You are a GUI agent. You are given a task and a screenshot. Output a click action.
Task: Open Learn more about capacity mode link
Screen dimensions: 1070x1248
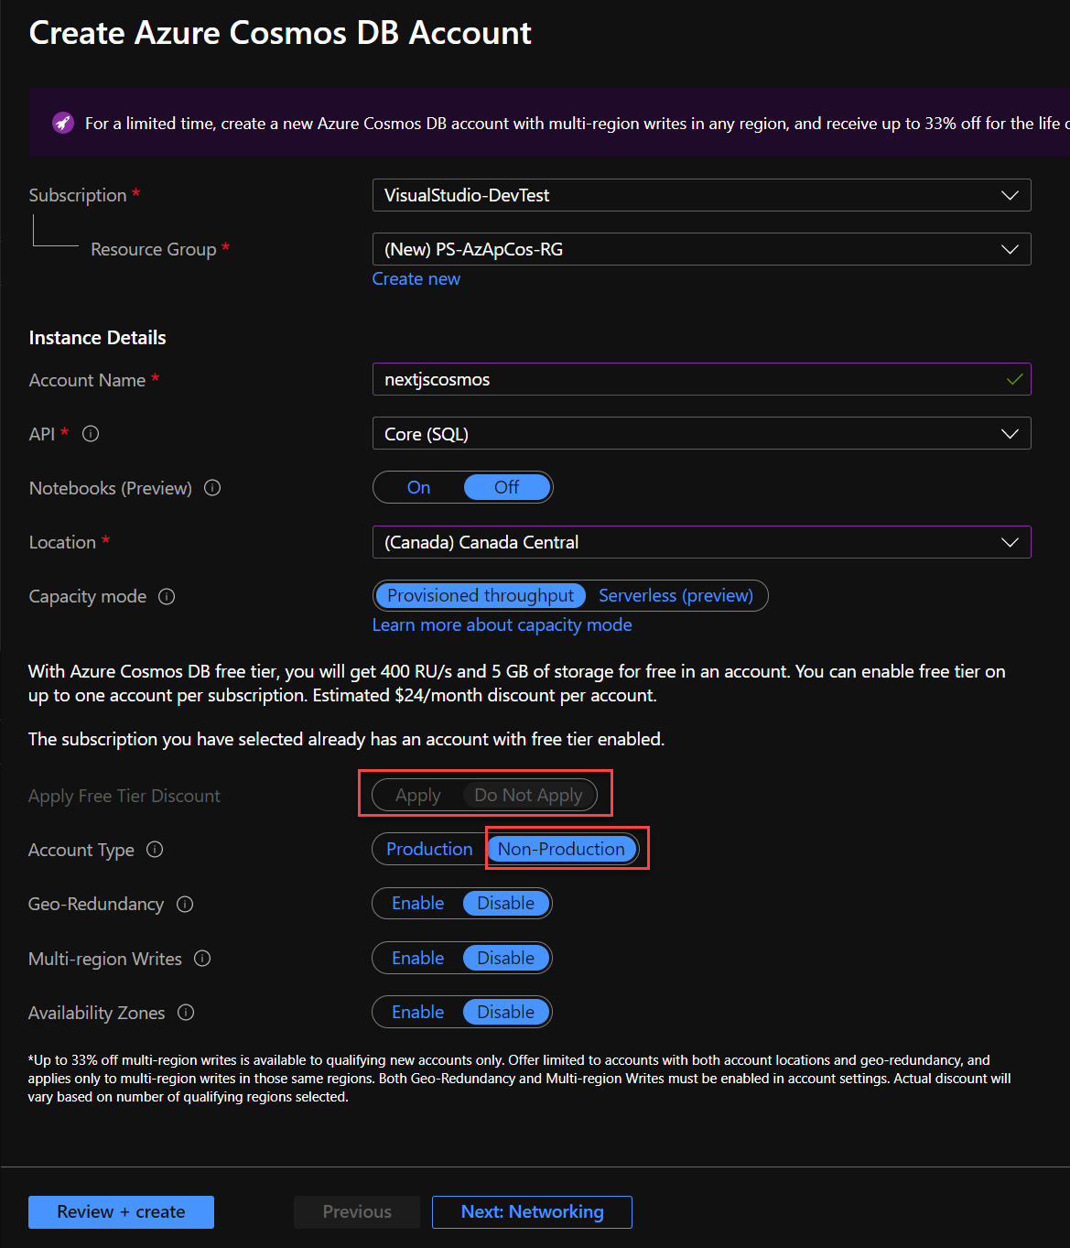click(x=502, y=625)
